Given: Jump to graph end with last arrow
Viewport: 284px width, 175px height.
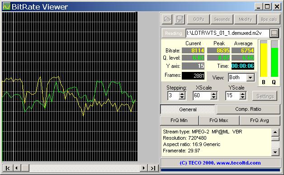Looking at the screenshot, I should [x=153, y=168].
